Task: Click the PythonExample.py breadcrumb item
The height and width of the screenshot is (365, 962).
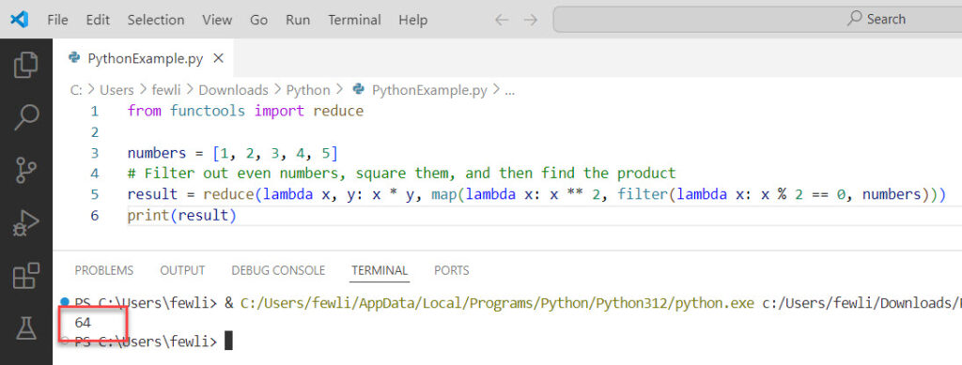Action: point(420,90)
